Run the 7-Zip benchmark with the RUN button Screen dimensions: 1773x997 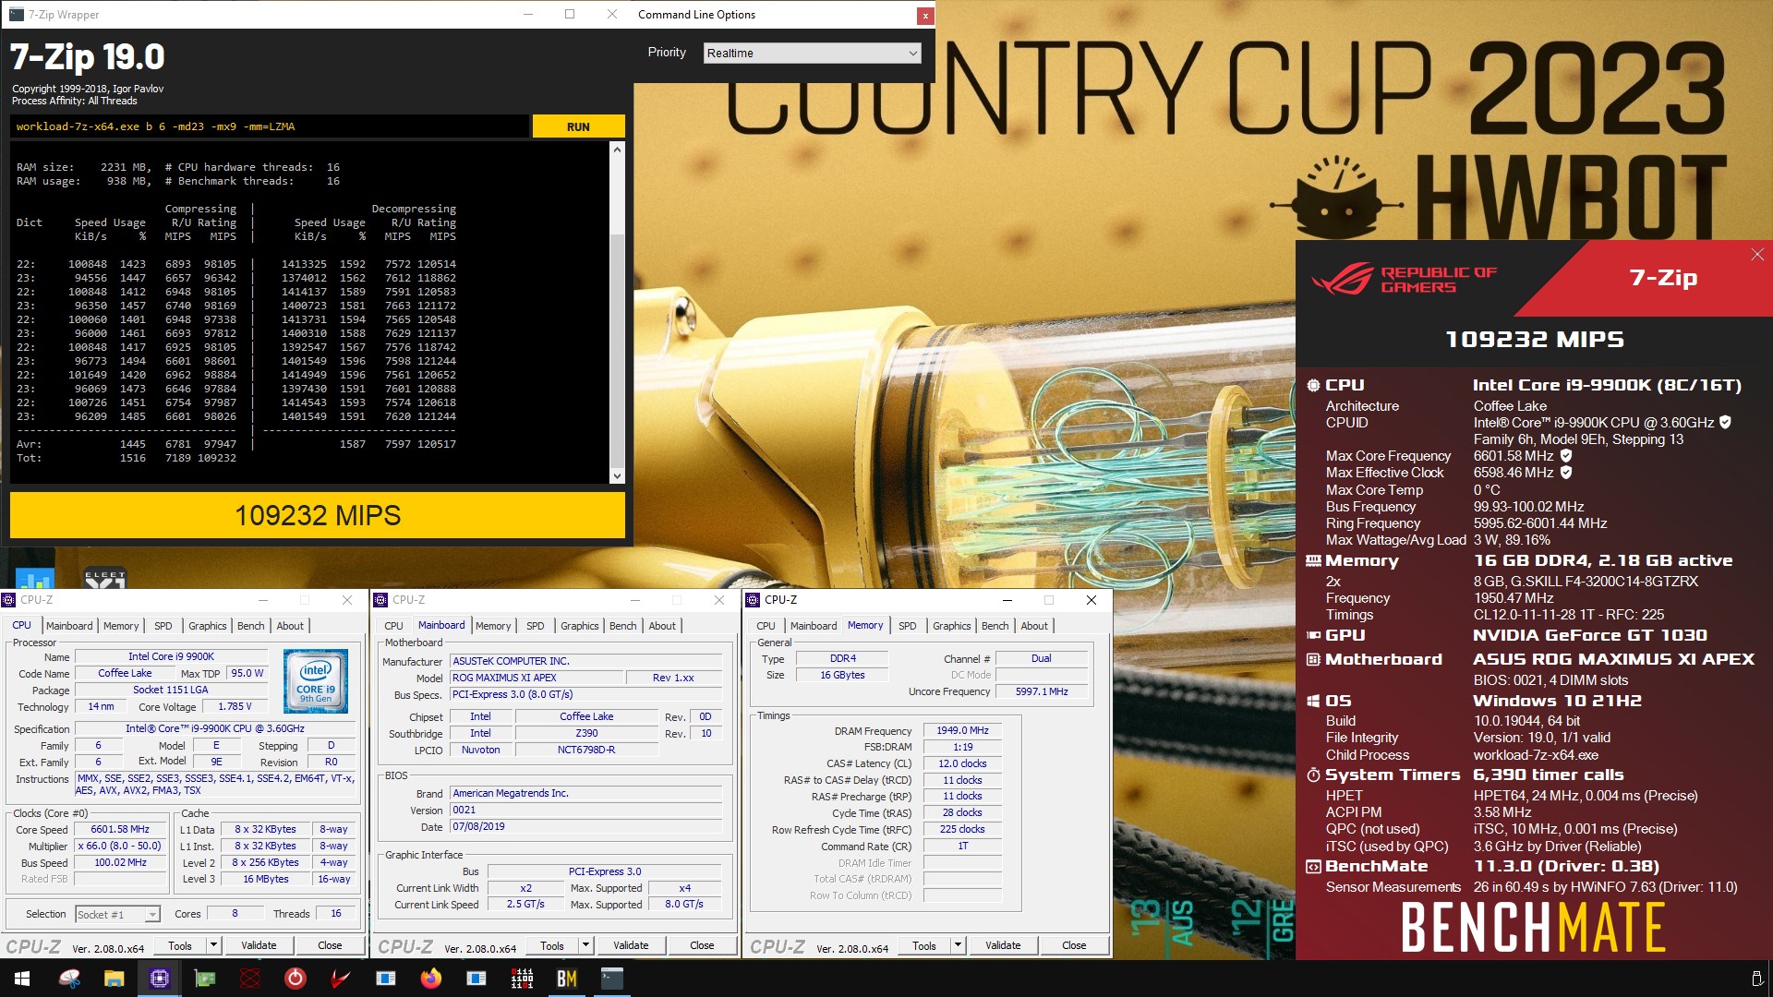pos(578,127)
